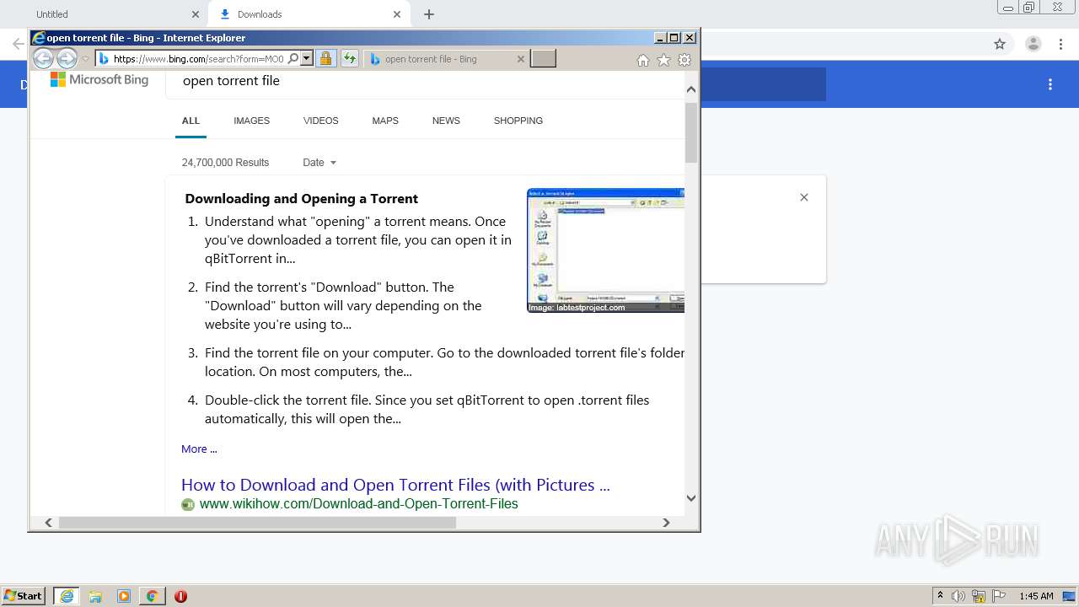This screenshot has width=1079, height=607.
Task: Close the Untitled Chrome tab
Action: (x=196, y=14)
